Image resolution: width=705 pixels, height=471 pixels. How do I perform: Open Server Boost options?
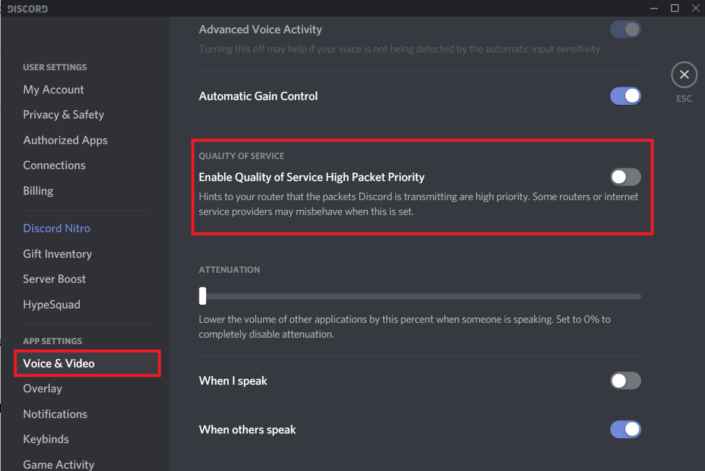pos(54,279)
